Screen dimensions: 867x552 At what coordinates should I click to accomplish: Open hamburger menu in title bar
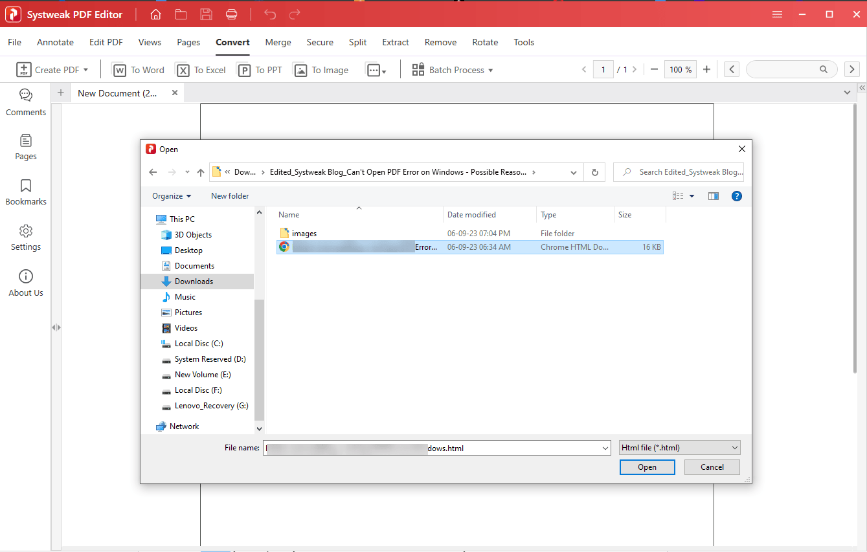pyautogui.click(x=778, y=14)
